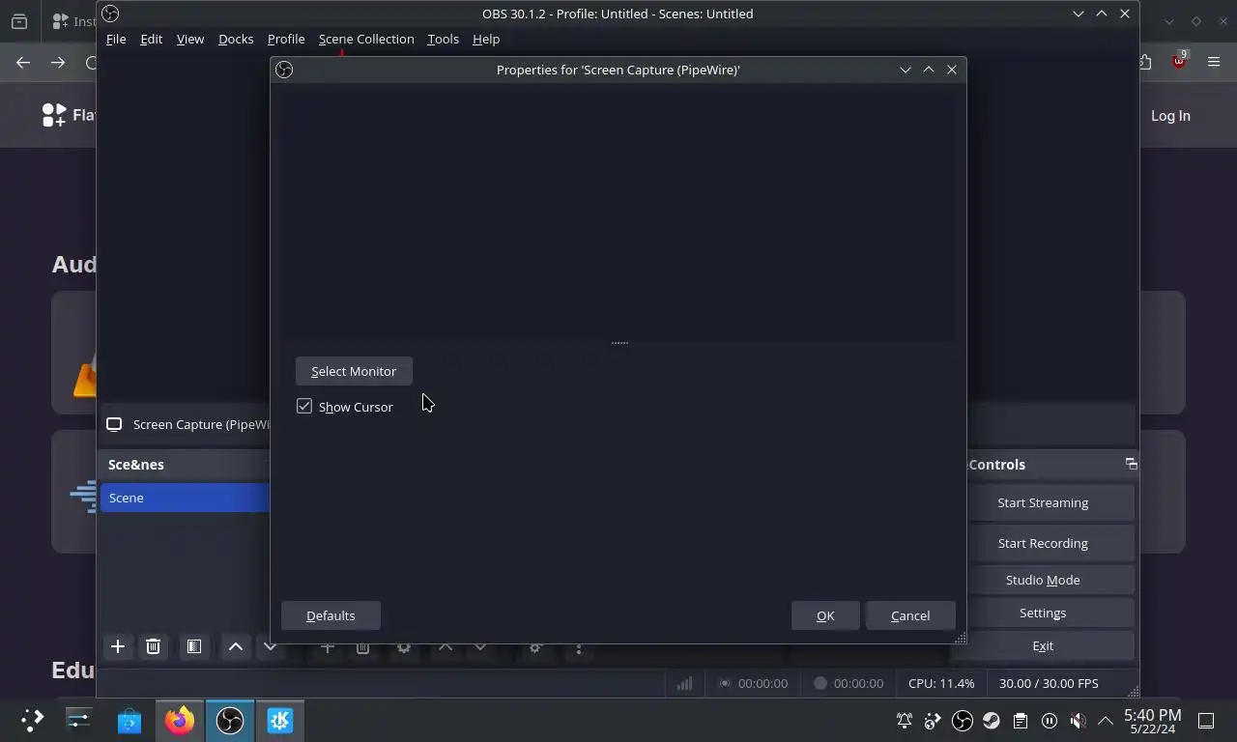Open the View menu in OBS
1237x742 pixels.
tap(190, 39)
